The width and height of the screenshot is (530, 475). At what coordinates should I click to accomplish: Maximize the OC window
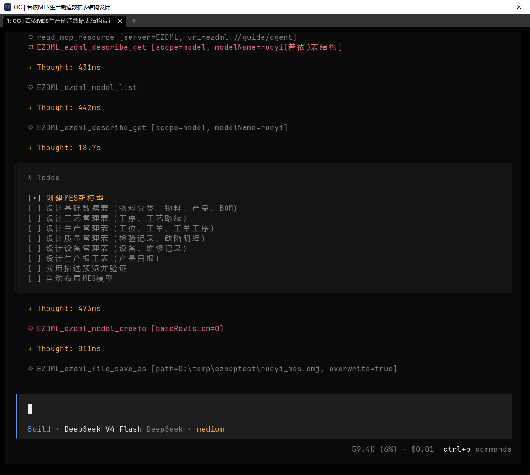(498, 7)
